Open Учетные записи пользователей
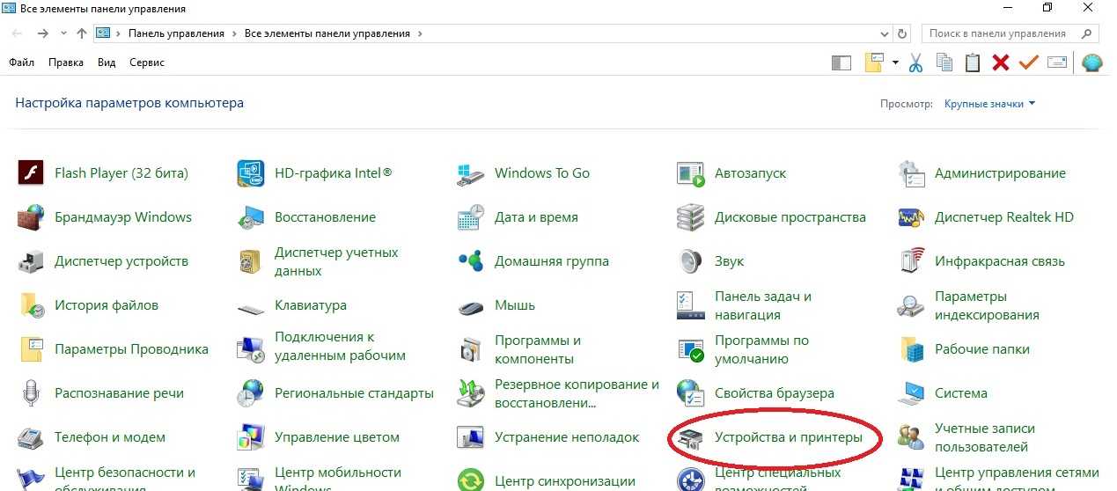The width and height of the screenshot is (1117, 491). (x=967, y=437)
